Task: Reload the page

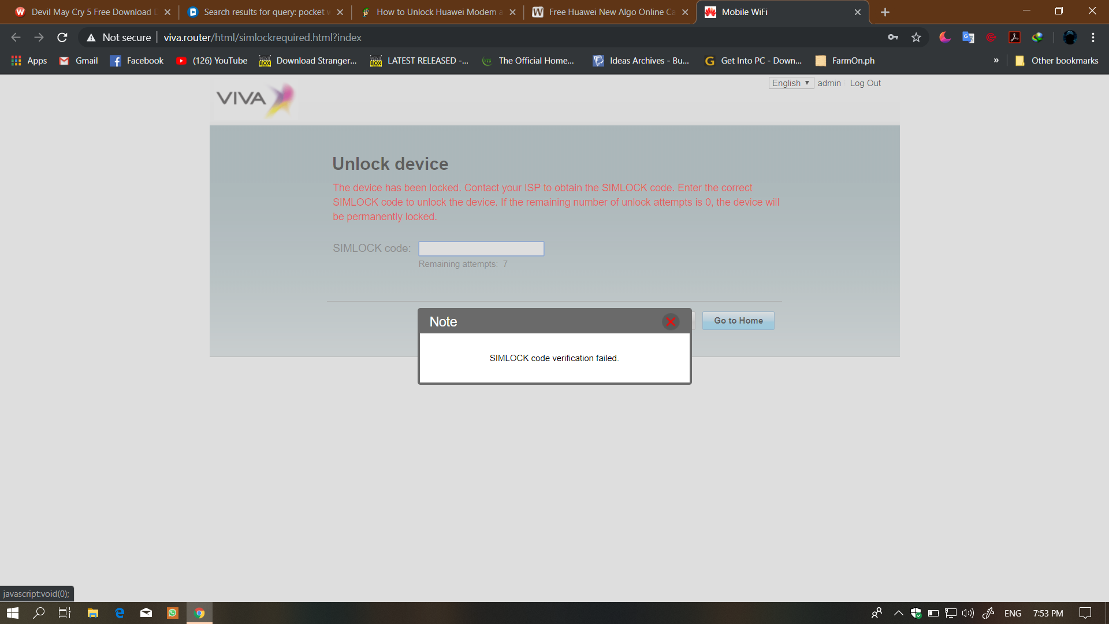Action: click(62, 38)
